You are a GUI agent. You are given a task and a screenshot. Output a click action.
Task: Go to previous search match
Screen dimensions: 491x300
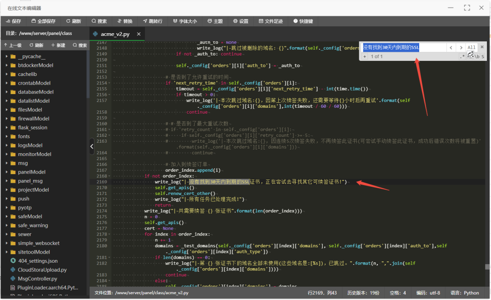click(x=451, y=48)
